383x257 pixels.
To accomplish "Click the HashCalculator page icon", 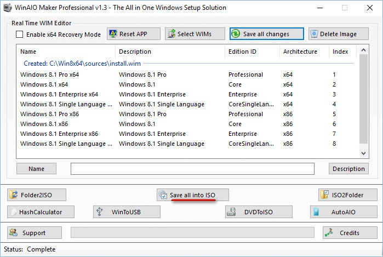I will [14, 212].
